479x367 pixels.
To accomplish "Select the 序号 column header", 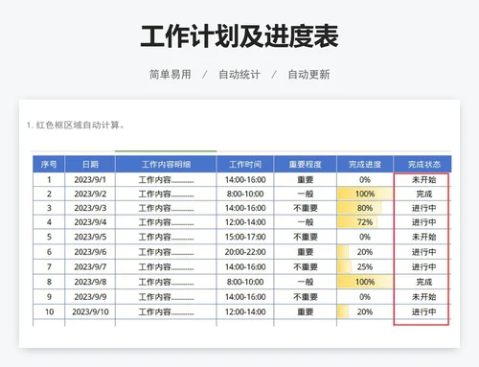I will (49, 164).
